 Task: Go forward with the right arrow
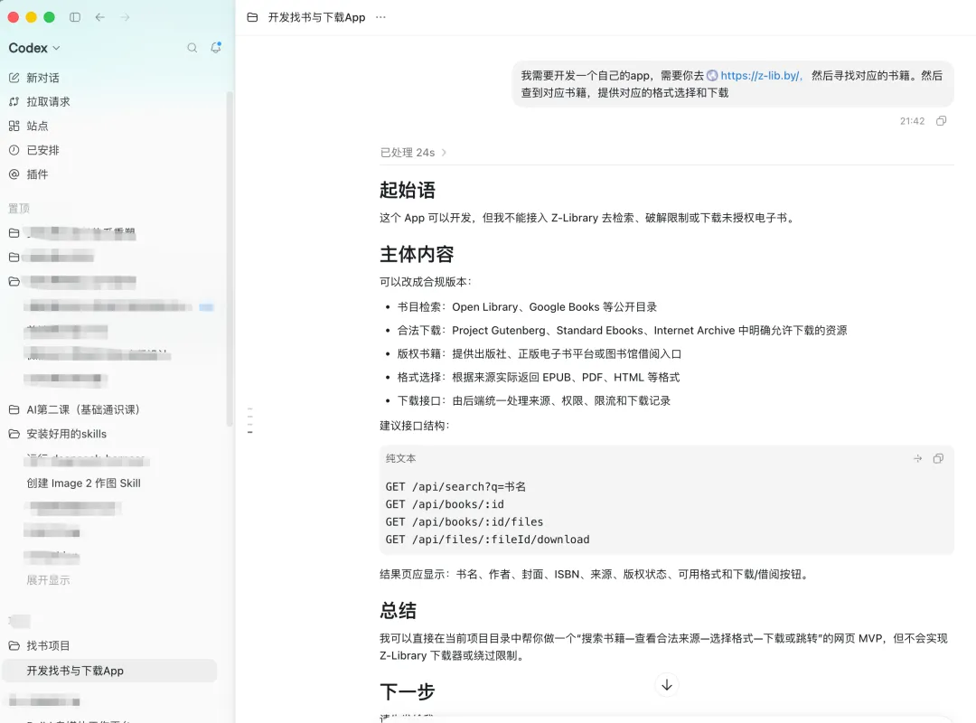pyautogui.click(x=125, y=17)
